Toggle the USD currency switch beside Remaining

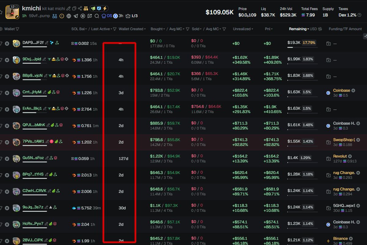pos(320,29)
